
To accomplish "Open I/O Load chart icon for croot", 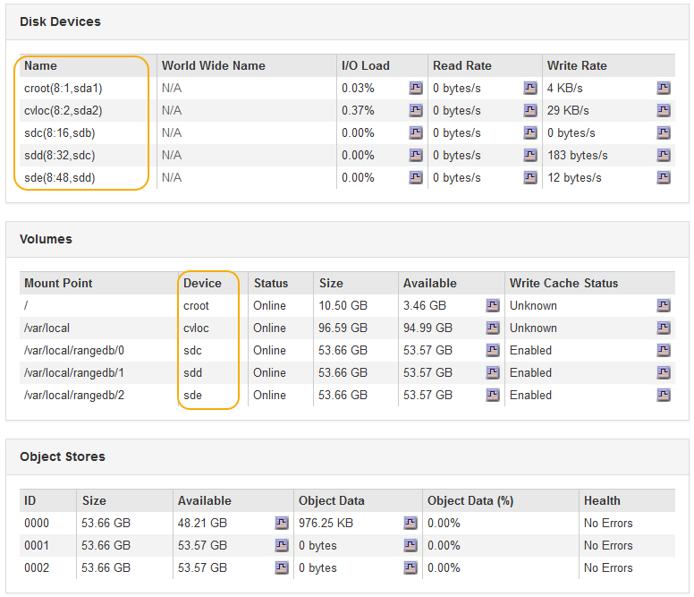I will pos(416,88).
